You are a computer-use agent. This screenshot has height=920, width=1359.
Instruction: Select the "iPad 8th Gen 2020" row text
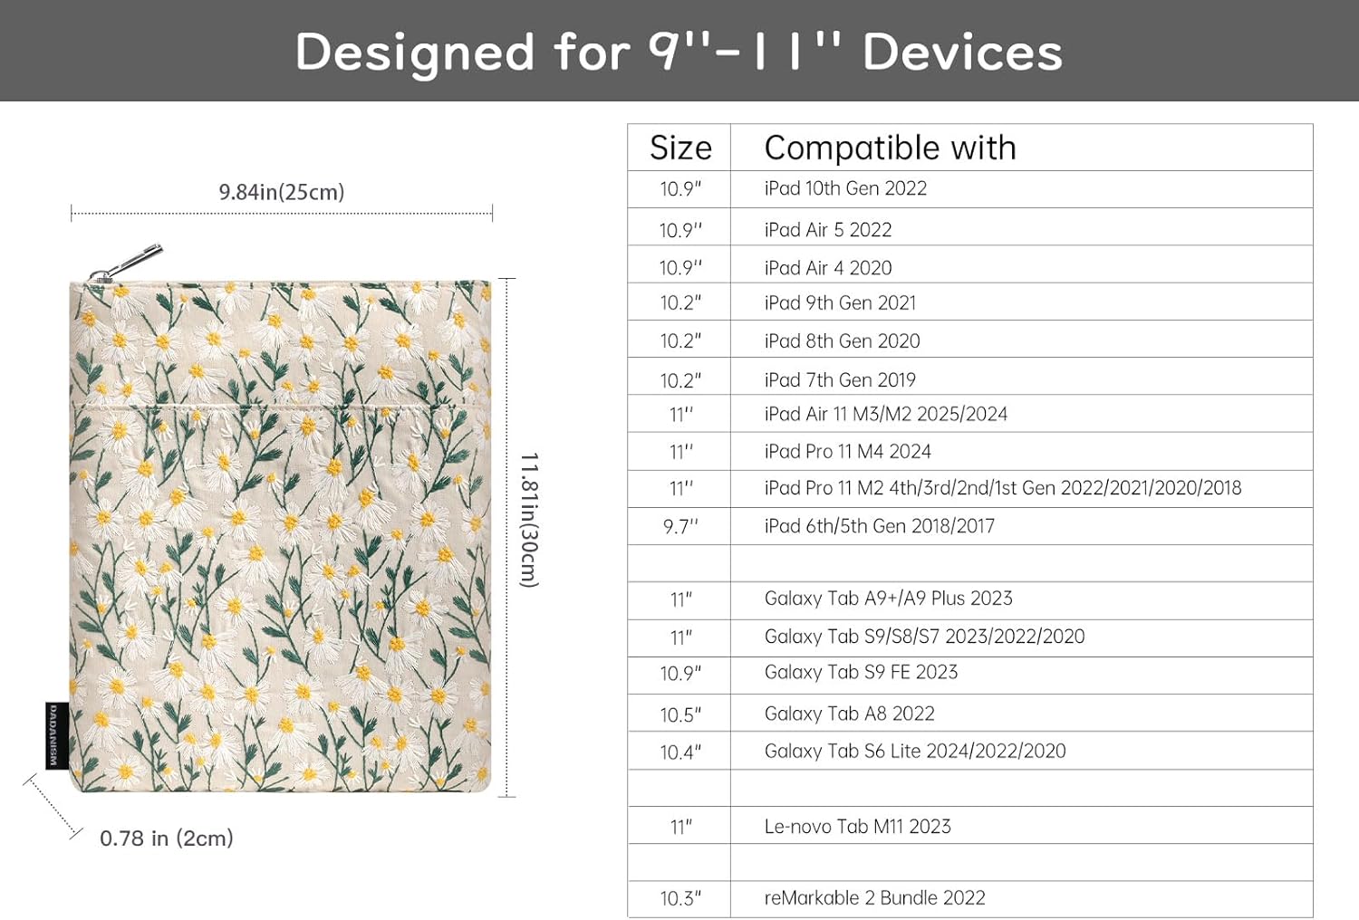point(842,340)
